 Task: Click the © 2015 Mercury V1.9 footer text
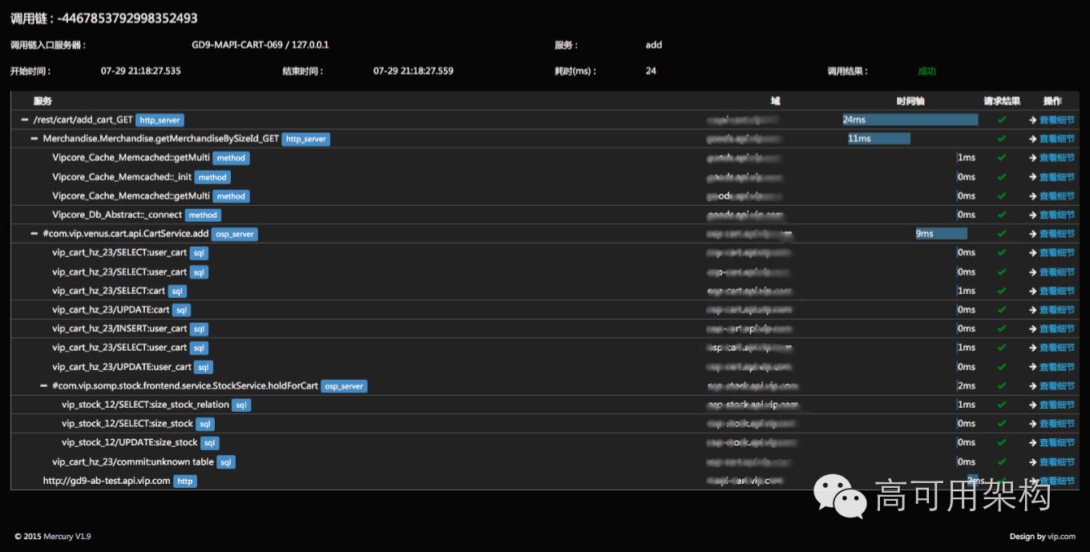(x=53, y=537)
